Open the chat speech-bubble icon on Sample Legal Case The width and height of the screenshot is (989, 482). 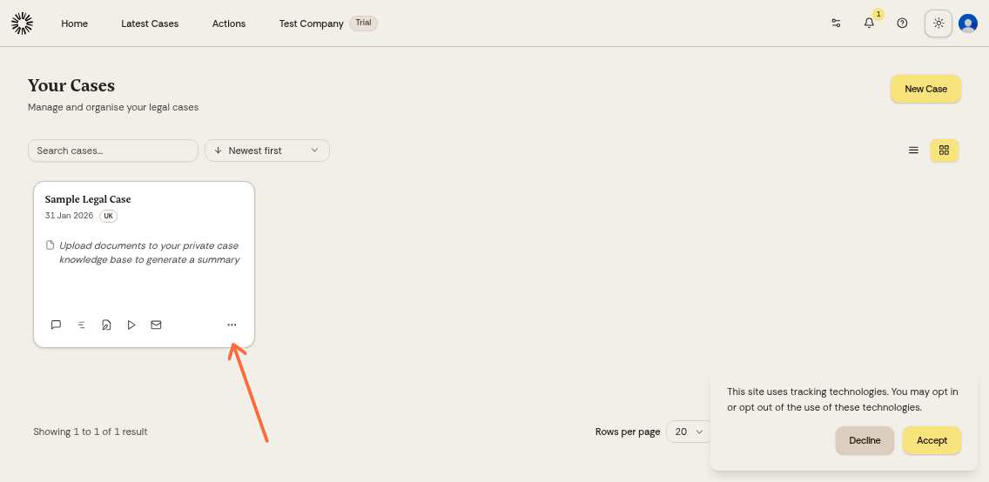point(56,325)
